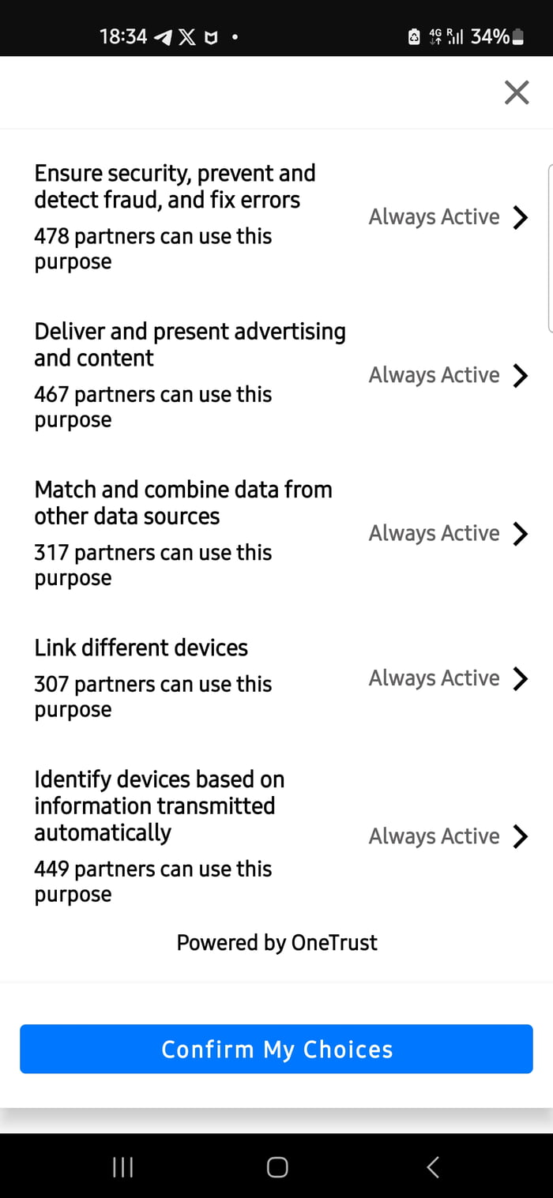Tap the Telegram notification icon in status bar

tap(163, 37)
